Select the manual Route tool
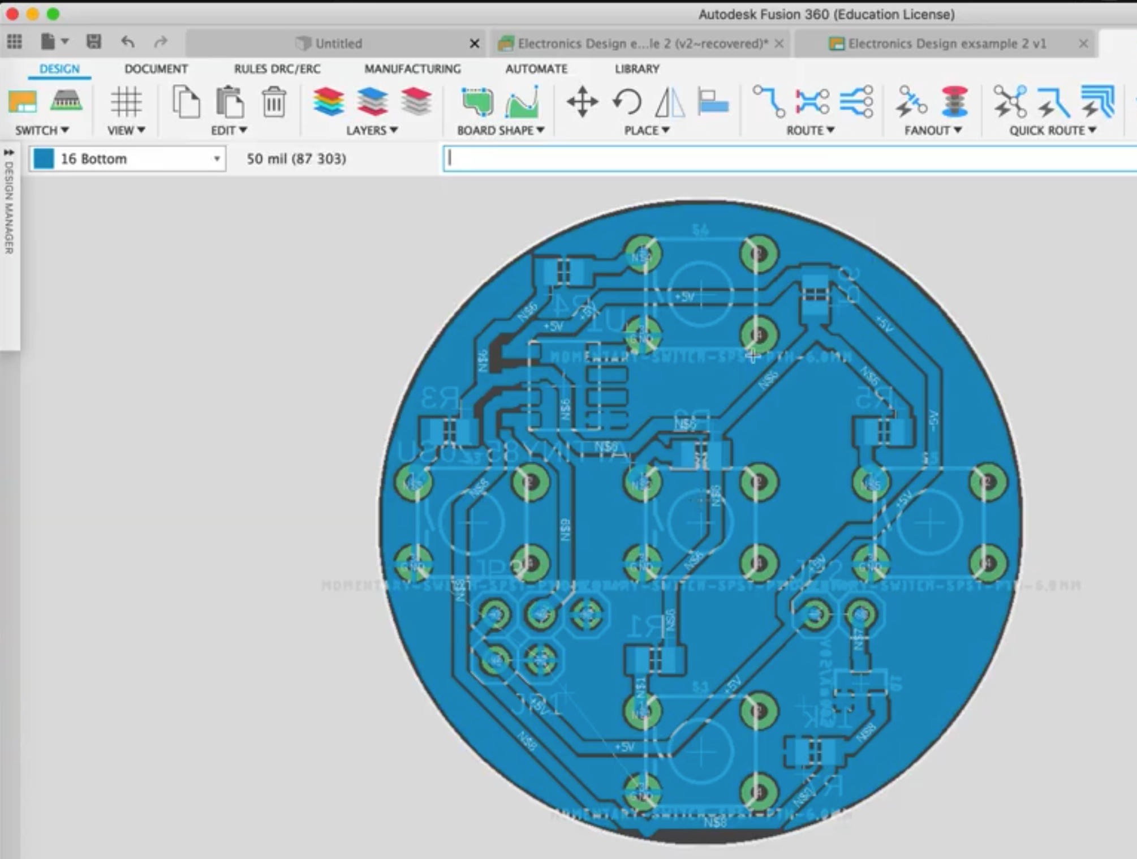 click(769, 102)
